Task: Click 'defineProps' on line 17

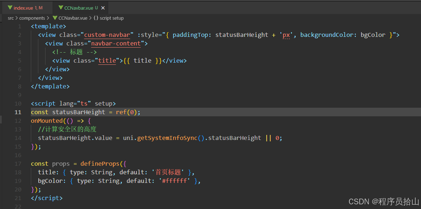Action: 100,164
